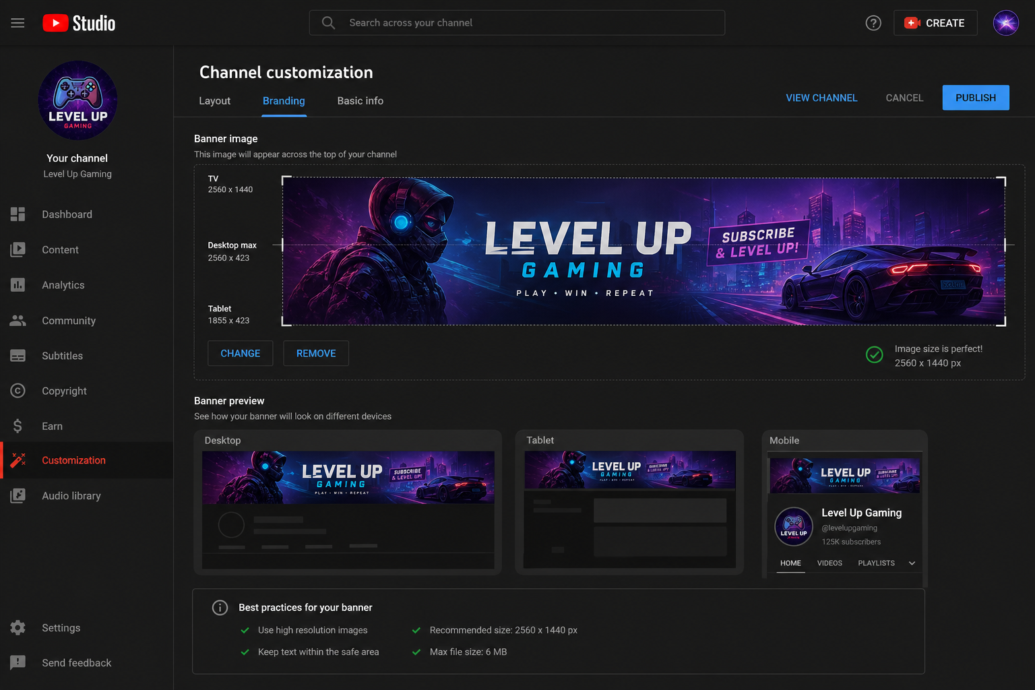
Task: Open Subtitles in sidebar
Action: tap(86, 356)
